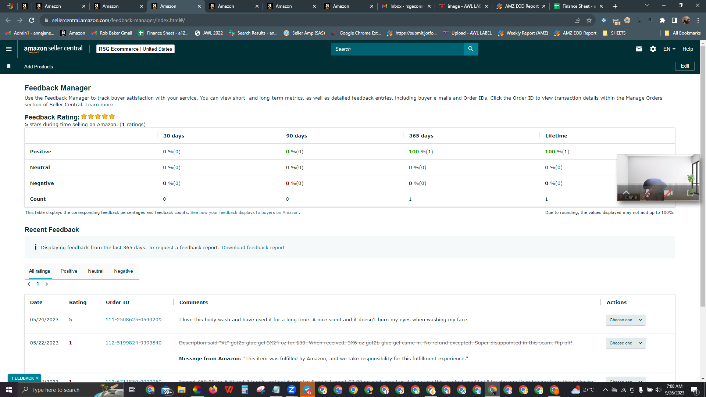Go back to the previous page
This screenshot has width=706, height=397.
8,20
